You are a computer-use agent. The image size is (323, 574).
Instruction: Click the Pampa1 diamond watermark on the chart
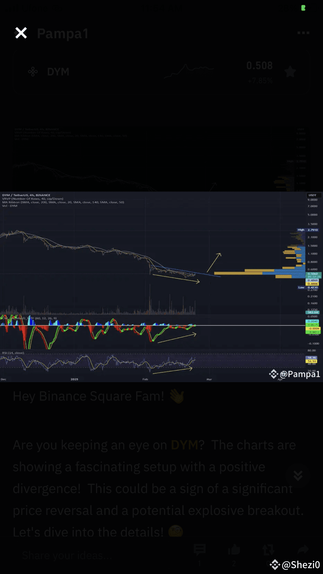pos(273,374)
